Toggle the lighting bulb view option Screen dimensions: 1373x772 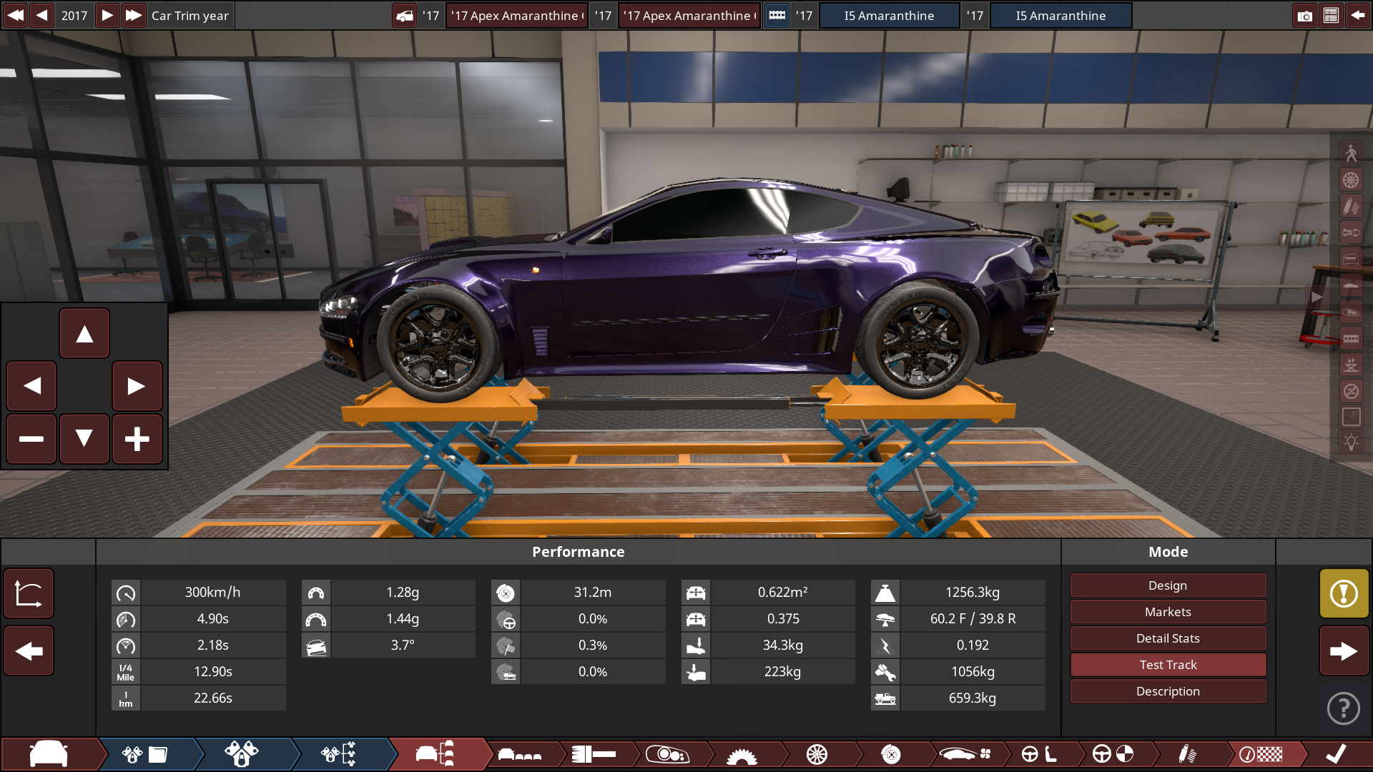1350,442
